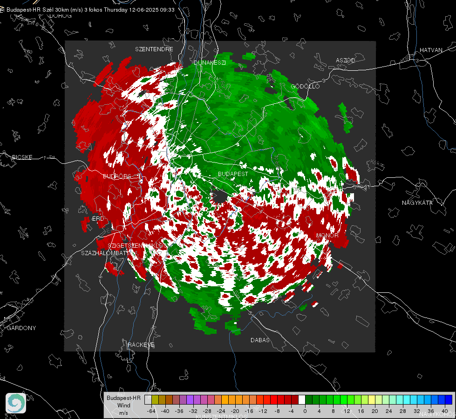The width and height of the screenshot is (456, 419).
Task: Click the DABAS town label
Action: 260,340
